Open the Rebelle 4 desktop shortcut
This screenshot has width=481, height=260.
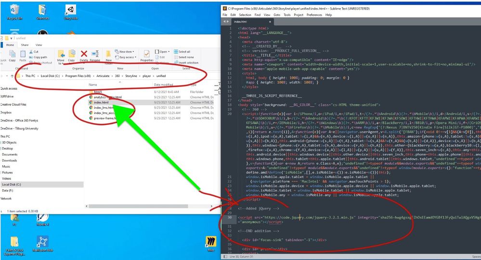(x=42, y=220)
